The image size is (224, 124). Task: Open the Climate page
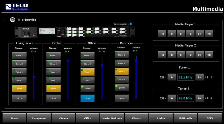[137, 118]
